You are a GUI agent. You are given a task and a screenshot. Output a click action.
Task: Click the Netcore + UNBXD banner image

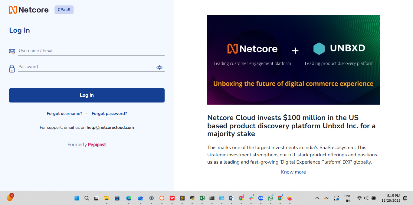click(293, 60)
